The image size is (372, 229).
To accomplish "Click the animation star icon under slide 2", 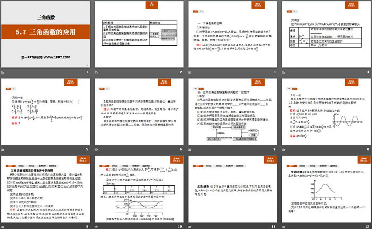I will pos(96,72).
